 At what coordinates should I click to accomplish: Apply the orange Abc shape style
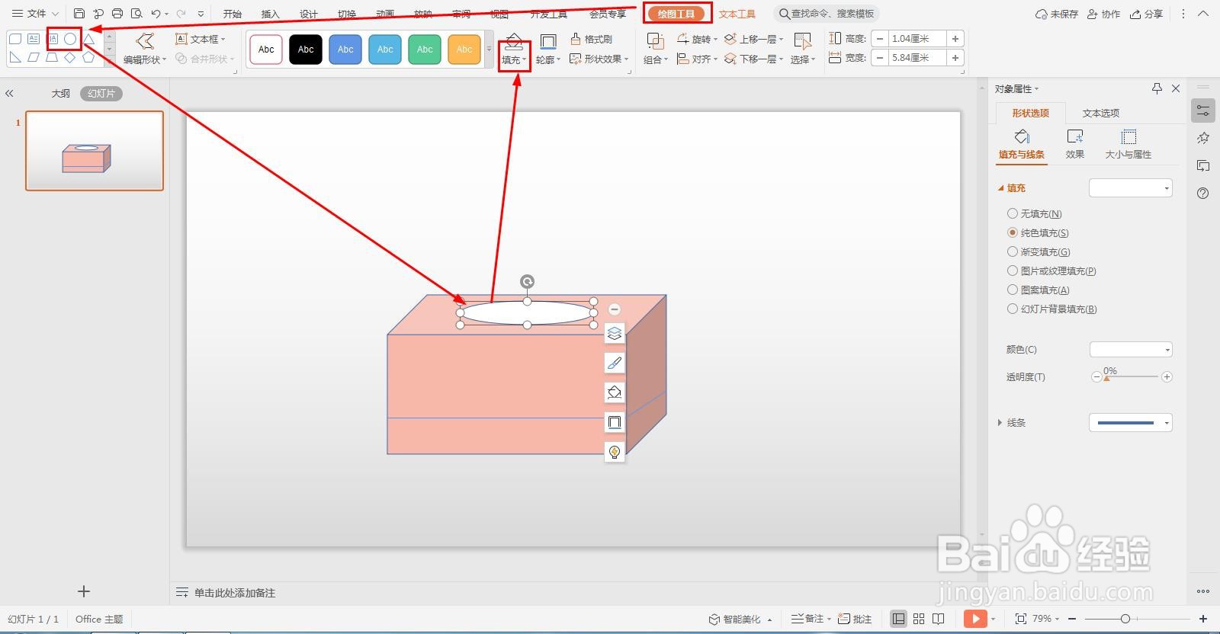point(464,50)
